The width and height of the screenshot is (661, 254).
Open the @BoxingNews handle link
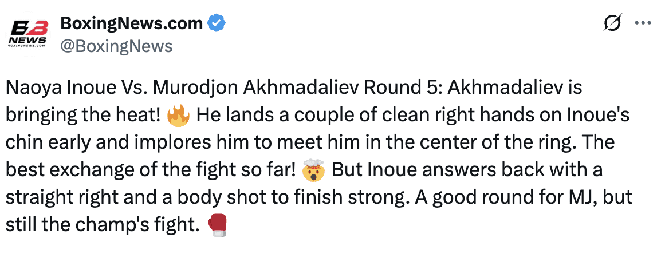pos(116,46)
